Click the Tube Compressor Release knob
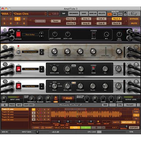 80,51
